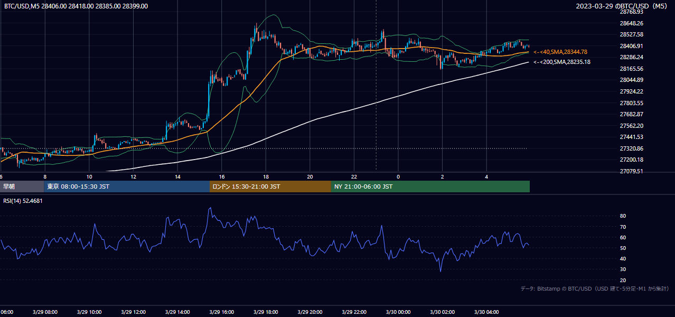Click price axis label 27682.87
The width and height of the screenshot is (675, 317).
tap(631, 114)
